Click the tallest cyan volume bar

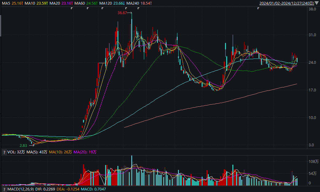click(x=132, y=171)
